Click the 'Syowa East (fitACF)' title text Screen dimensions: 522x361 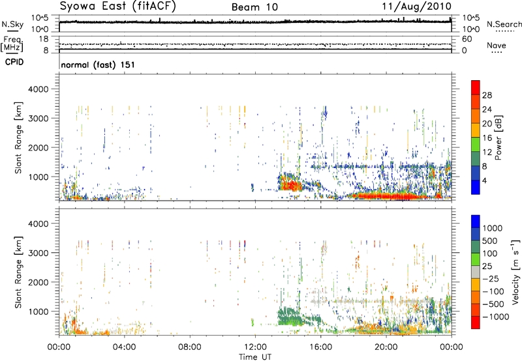117,7
